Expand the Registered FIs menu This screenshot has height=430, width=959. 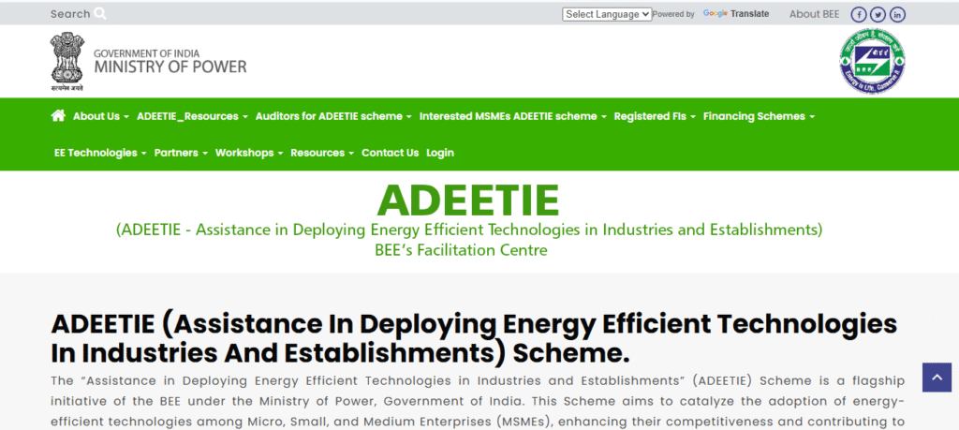(655, 116)
